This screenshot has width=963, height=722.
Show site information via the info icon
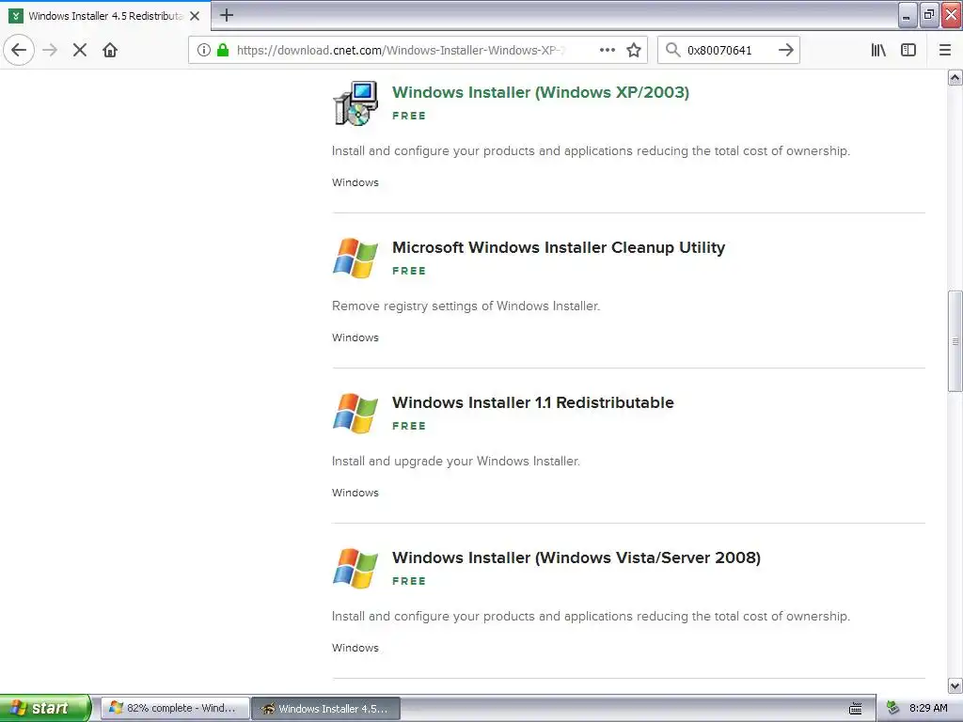click(x=204, y=50)
